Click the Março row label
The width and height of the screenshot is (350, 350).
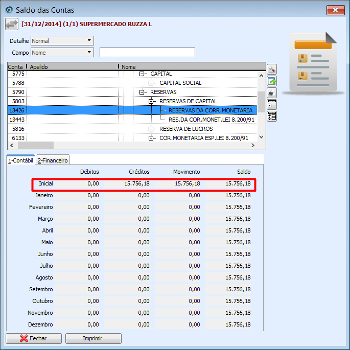coord(45,219)
